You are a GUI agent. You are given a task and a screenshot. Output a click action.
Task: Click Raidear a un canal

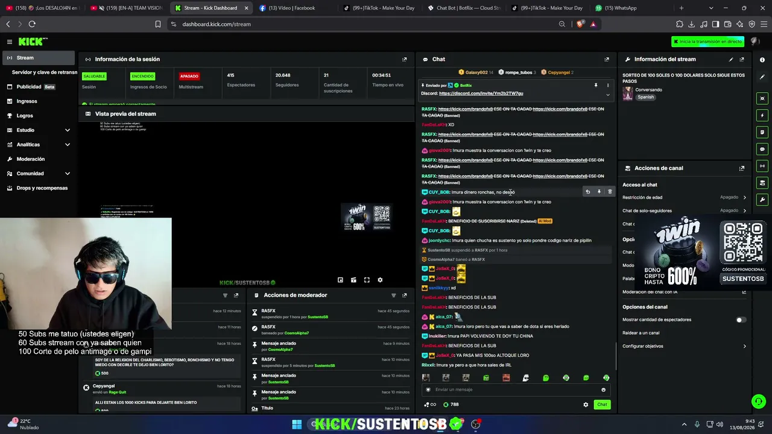[641, 333]
